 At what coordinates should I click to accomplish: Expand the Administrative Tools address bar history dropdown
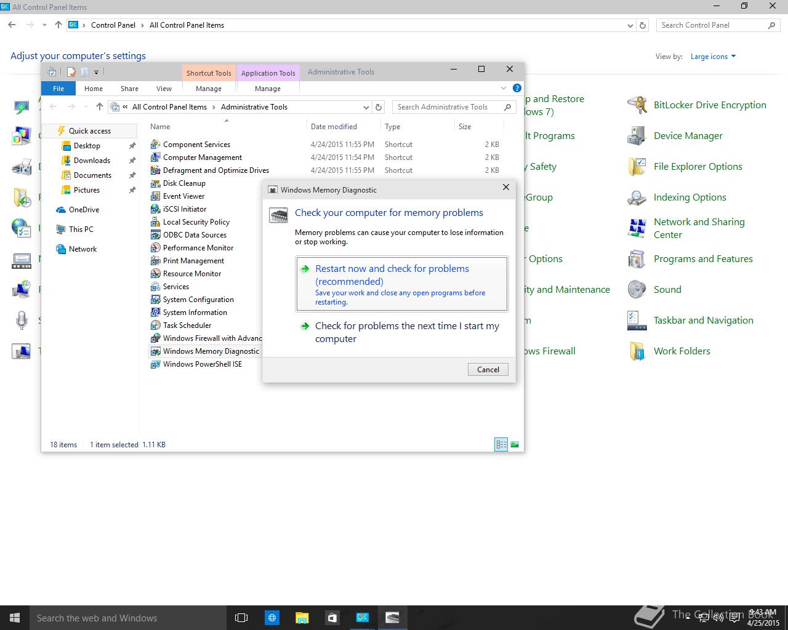pos(366,107)
